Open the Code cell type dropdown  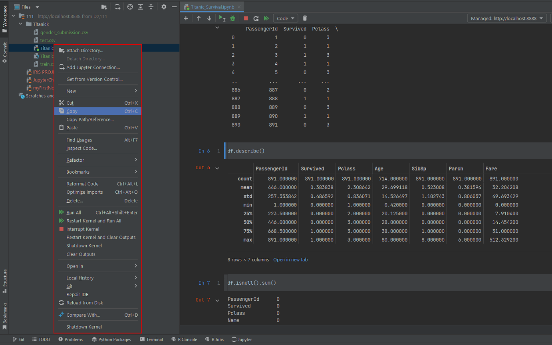click(x=285, y=18)
